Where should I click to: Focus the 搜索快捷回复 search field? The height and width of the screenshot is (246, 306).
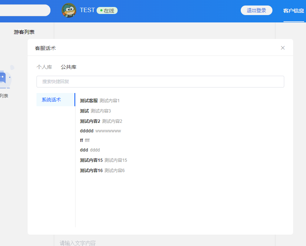(160, 82)
